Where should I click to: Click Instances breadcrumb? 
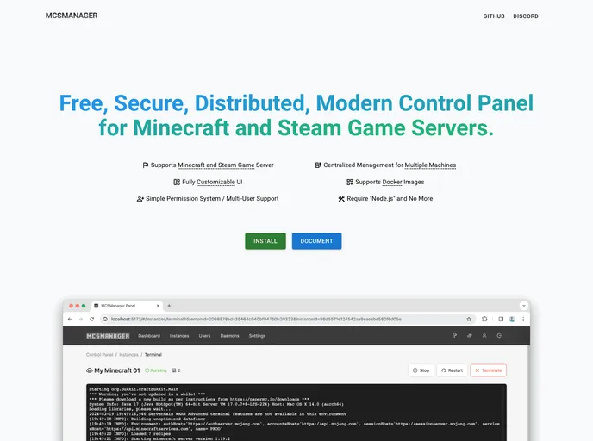click(x=128, y=355)
